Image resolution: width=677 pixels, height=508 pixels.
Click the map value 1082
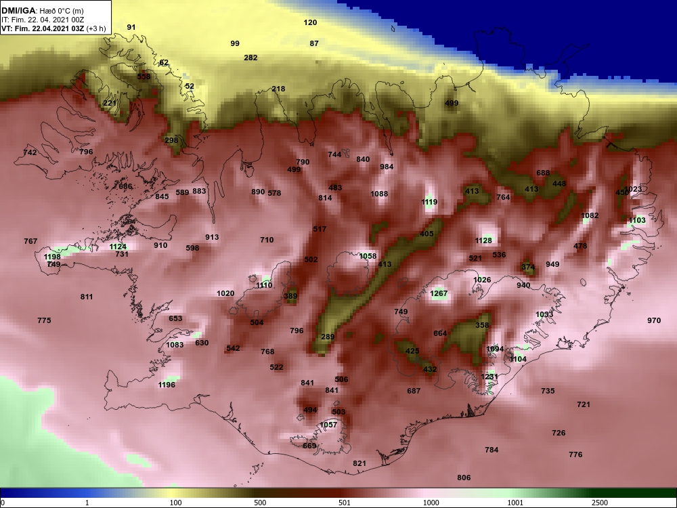590,215
